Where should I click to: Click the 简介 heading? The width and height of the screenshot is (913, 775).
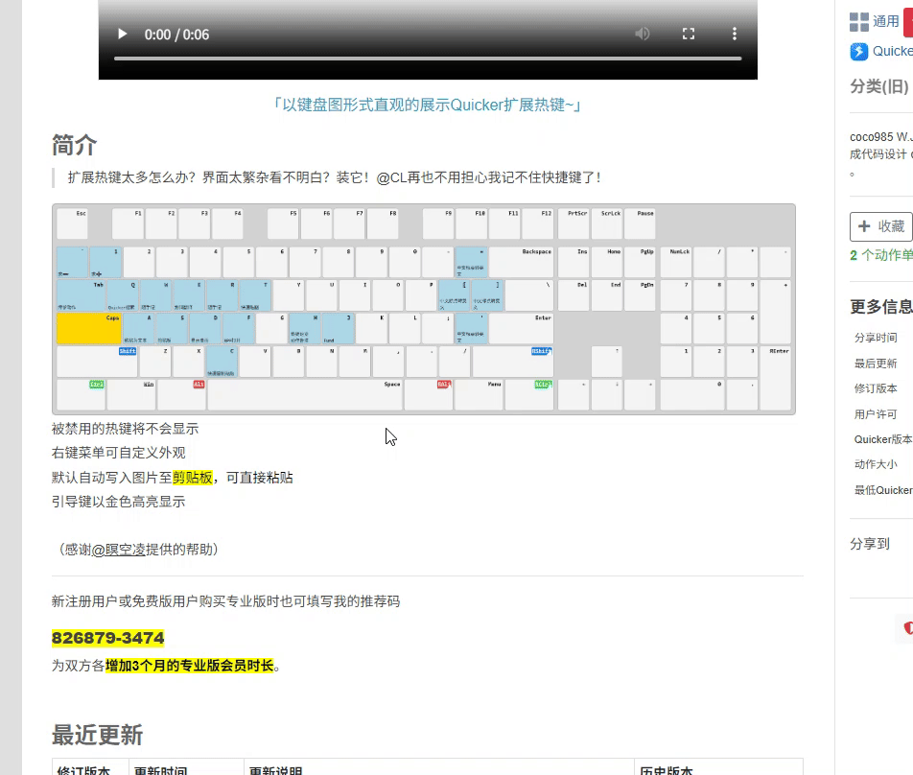74,145
